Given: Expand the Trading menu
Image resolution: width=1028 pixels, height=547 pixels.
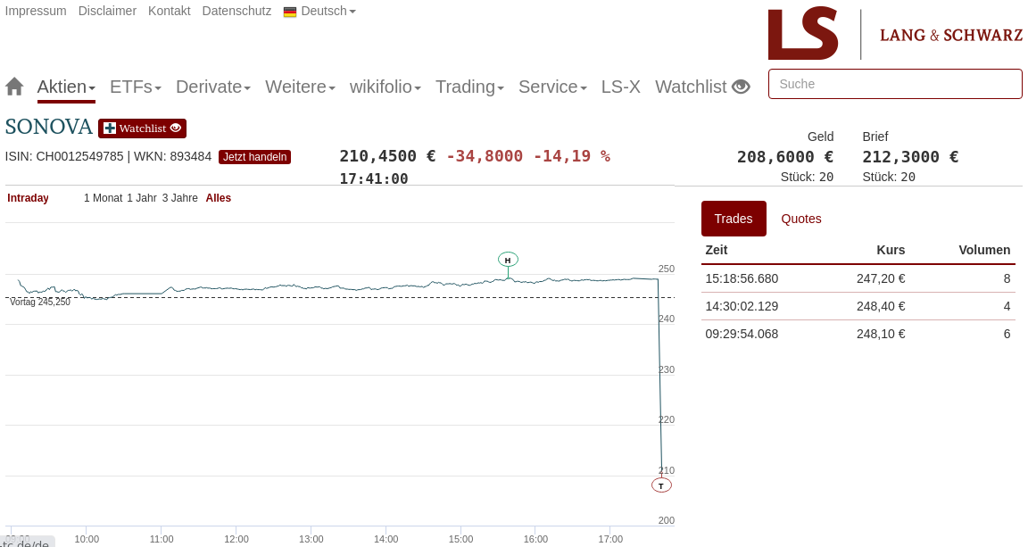Looking at the screenshot, I should tap(469, 87).
